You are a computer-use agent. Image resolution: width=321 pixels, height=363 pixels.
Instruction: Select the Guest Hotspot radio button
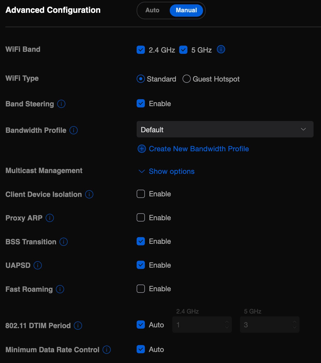point(187,79)
